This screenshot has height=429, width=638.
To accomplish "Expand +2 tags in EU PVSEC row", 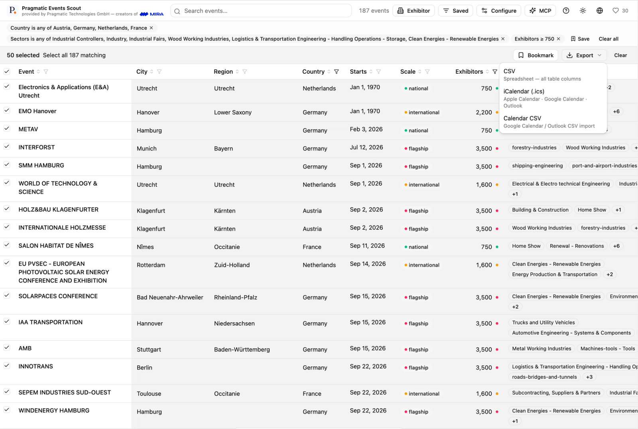I will pyautogui.click(x=609, y=274).
